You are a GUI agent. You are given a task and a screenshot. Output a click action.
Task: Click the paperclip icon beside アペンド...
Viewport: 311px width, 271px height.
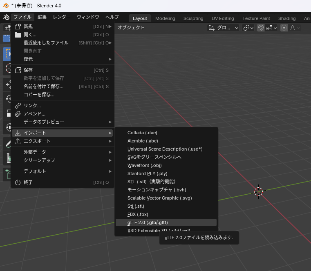pos(18,114)
